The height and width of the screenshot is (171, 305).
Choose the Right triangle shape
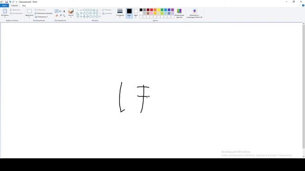click(x=78, y=13)
